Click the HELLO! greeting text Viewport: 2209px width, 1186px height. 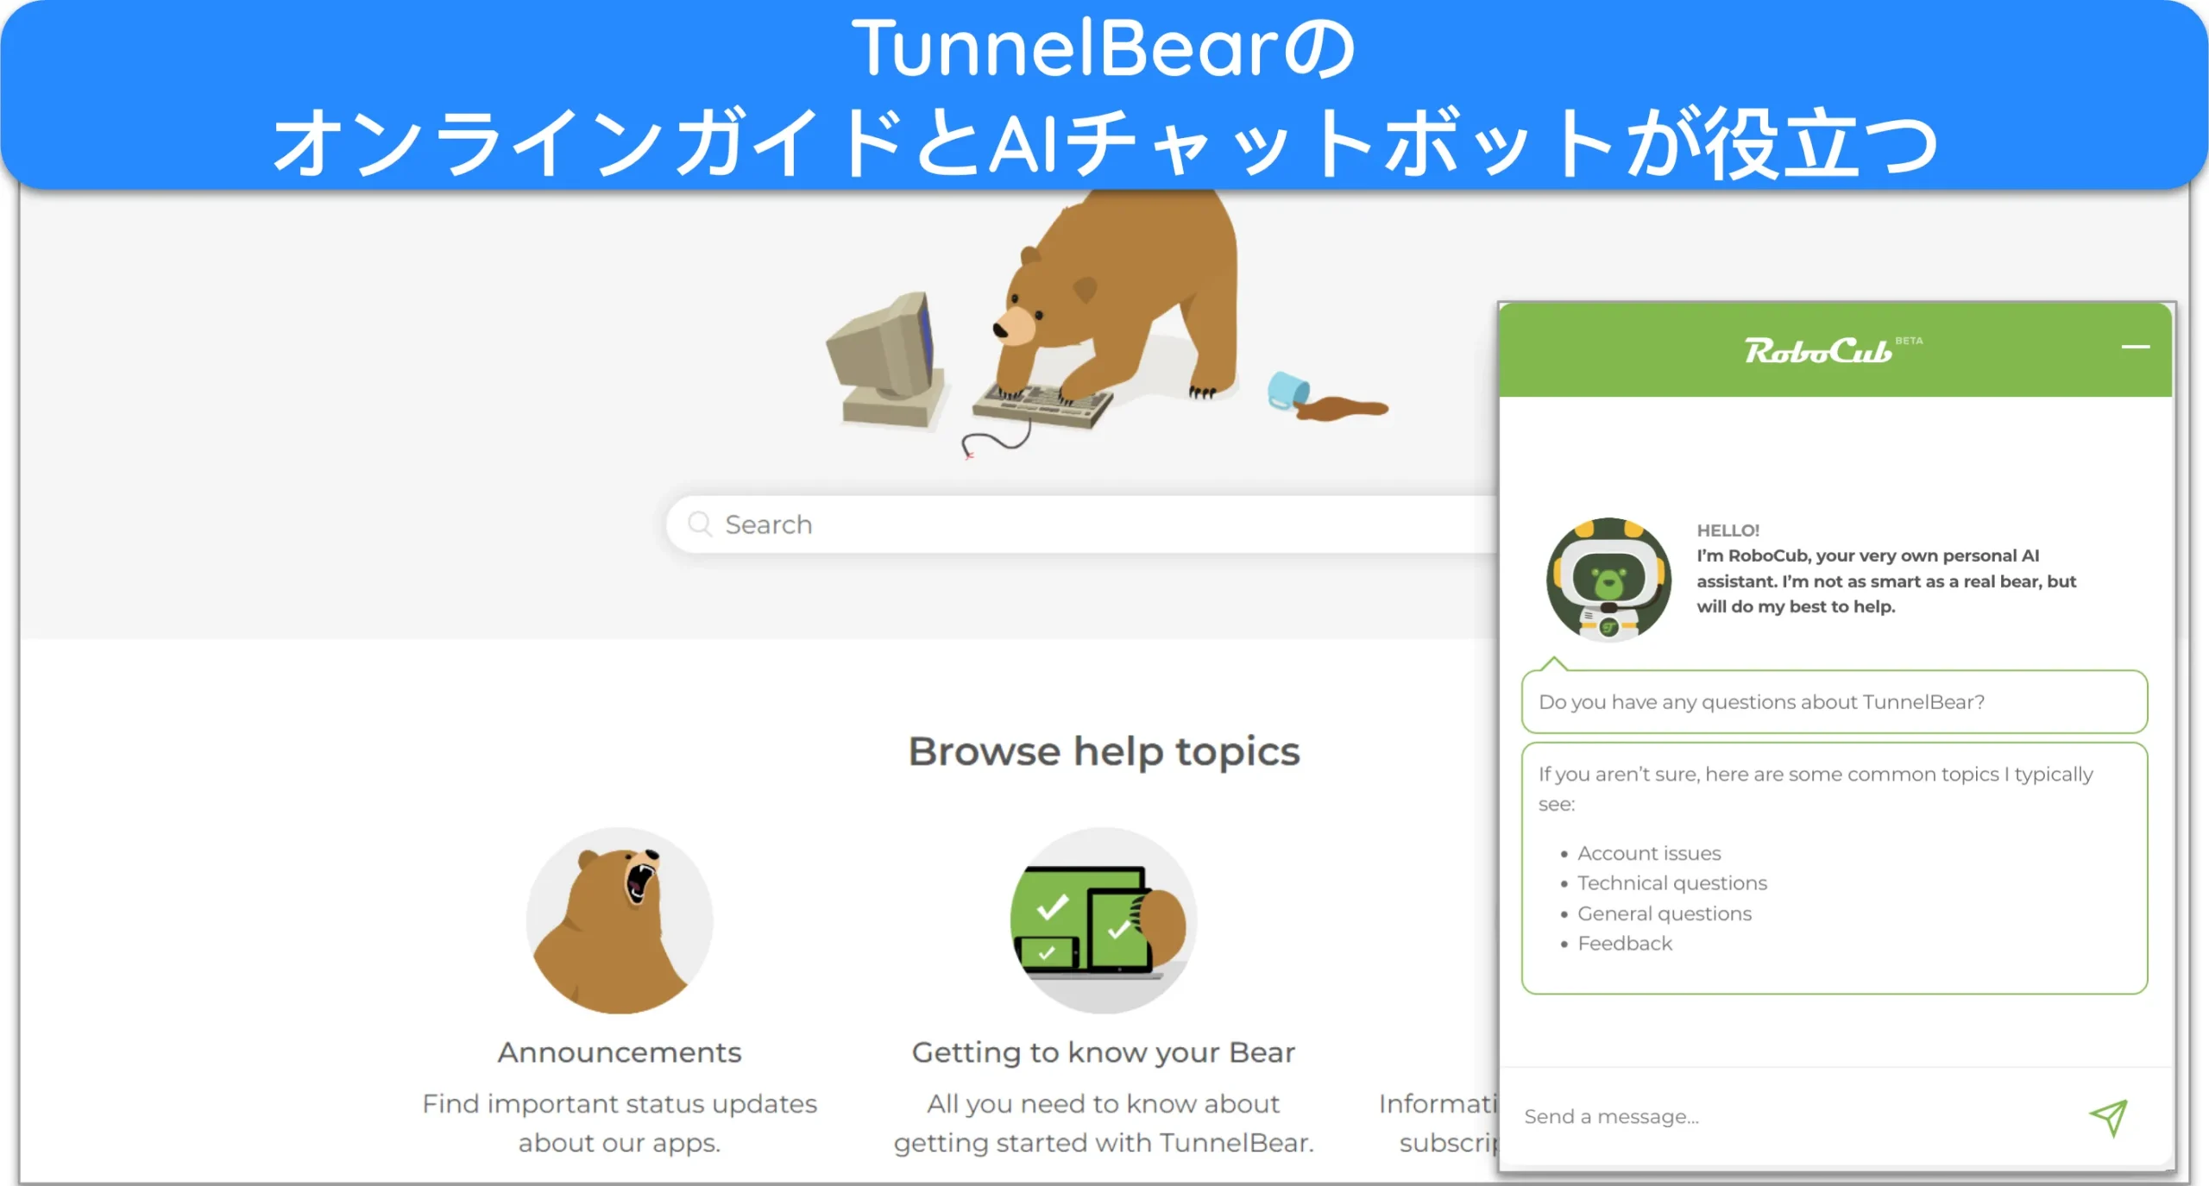pyautogui.click(x=1728, y=530)
